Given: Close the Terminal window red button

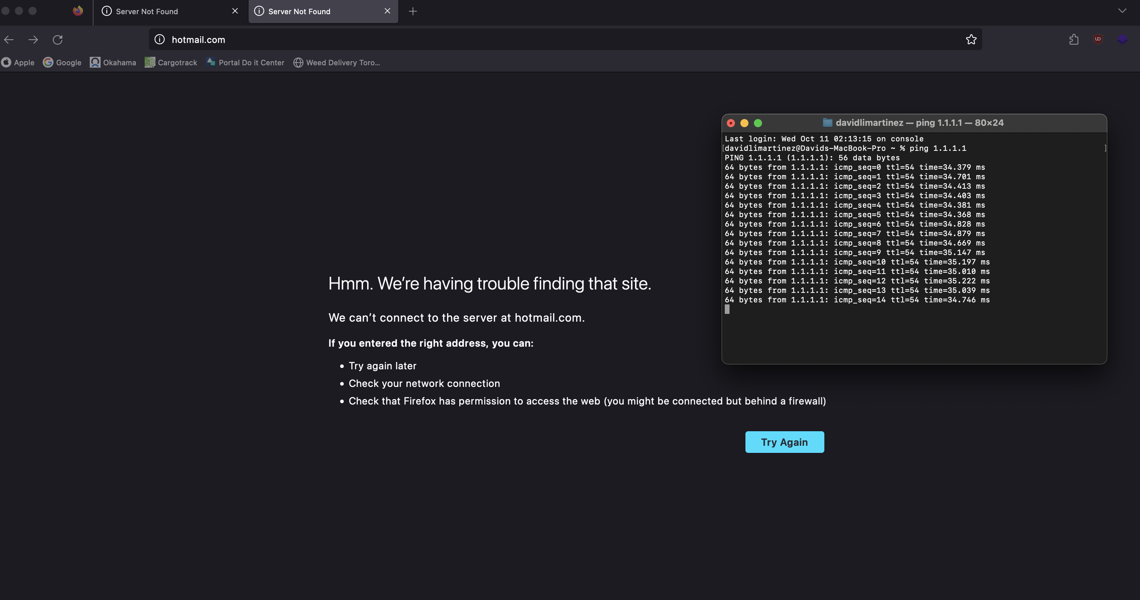Looking at the screenshot, I should 731,123.
